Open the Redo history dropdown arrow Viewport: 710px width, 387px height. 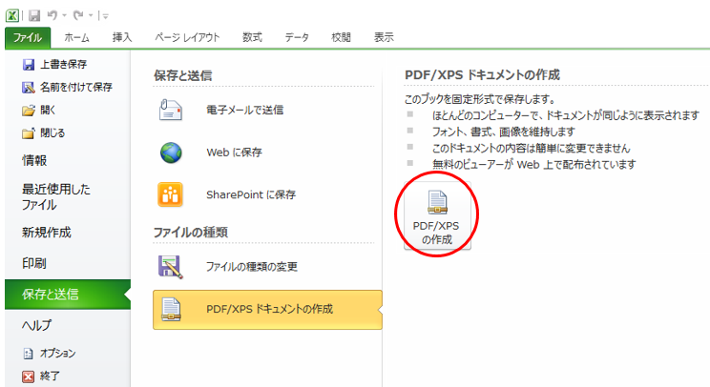(x=91, y=16)
